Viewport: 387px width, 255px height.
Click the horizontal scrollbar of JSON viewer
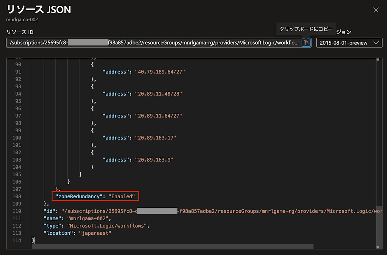[x=173, y=246]
